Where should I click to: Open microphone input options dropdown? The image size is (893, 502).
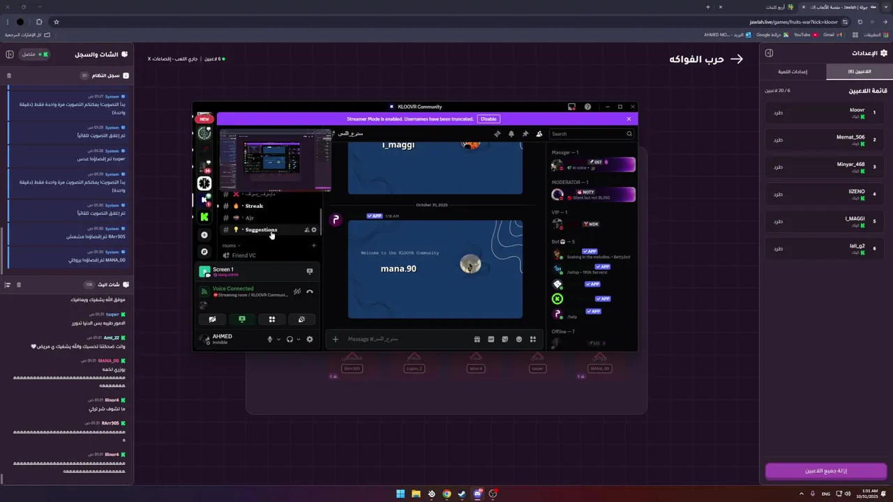click(278, 340)
